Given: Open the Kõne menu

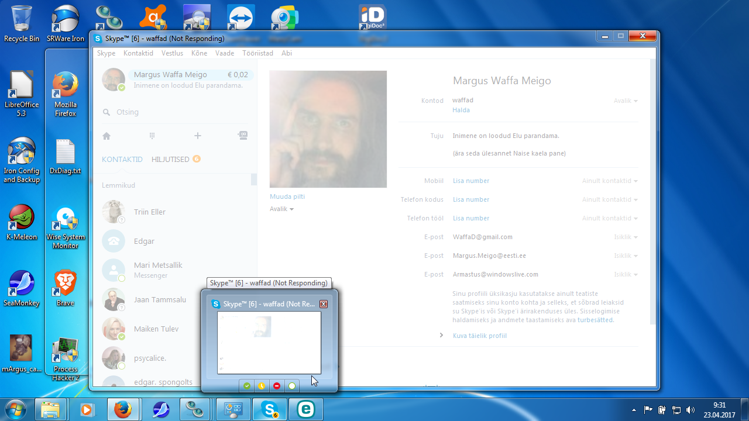Looking at the screenshot, I should click(199, 53).
